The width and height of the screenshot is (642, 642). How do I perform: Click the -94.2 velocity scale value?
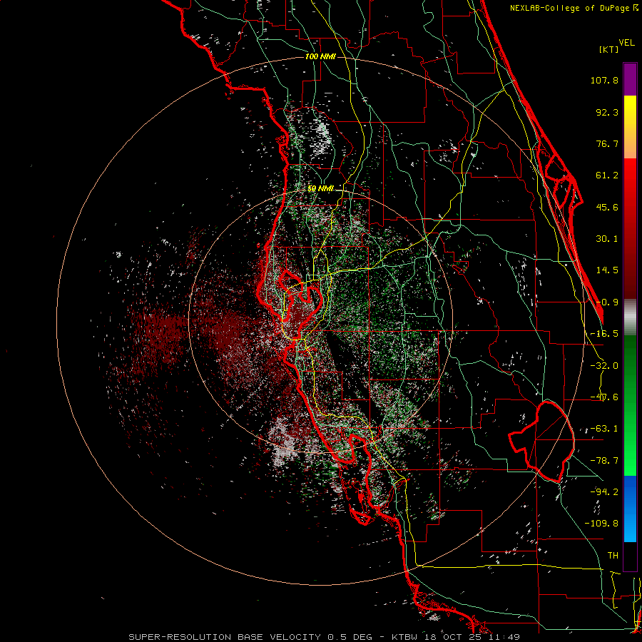tap(604, 492)
